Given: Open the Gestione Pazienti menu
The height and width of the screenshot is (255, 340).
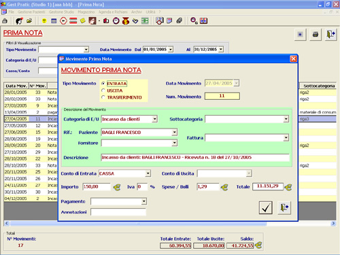Looking at the screenshot, I should point(31,12).
